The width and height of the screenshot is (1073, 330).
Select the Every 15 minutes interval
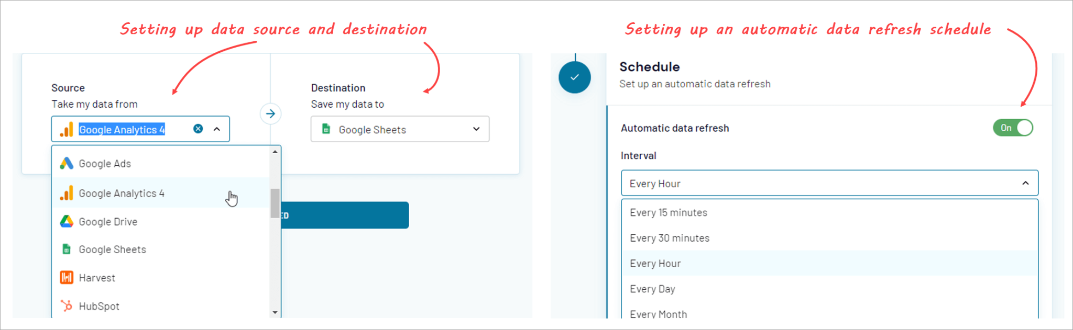669,212
